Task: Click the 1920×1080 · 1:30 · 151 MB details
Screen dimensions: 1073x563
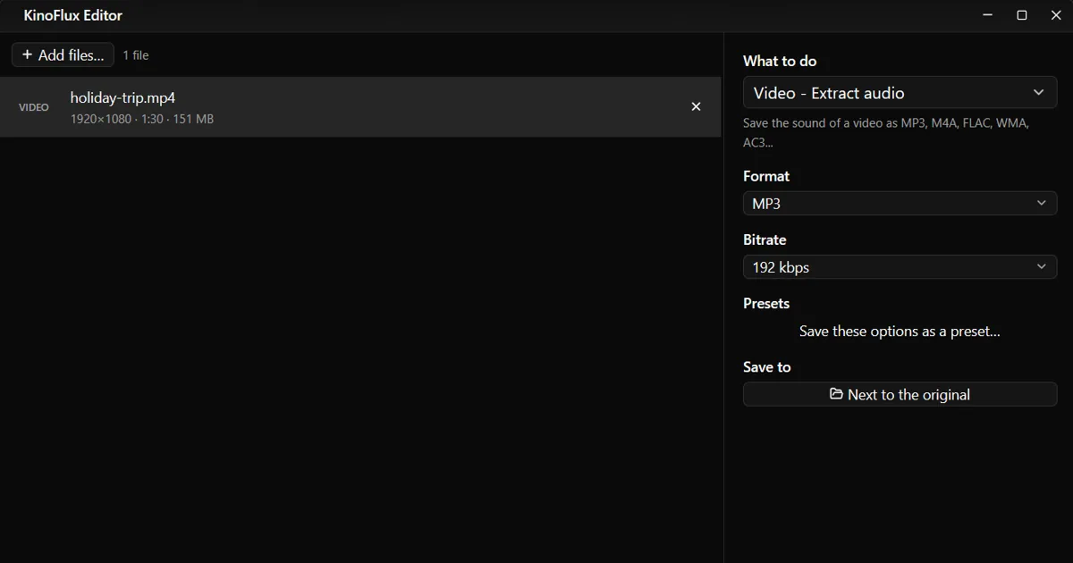Action: 142,119
